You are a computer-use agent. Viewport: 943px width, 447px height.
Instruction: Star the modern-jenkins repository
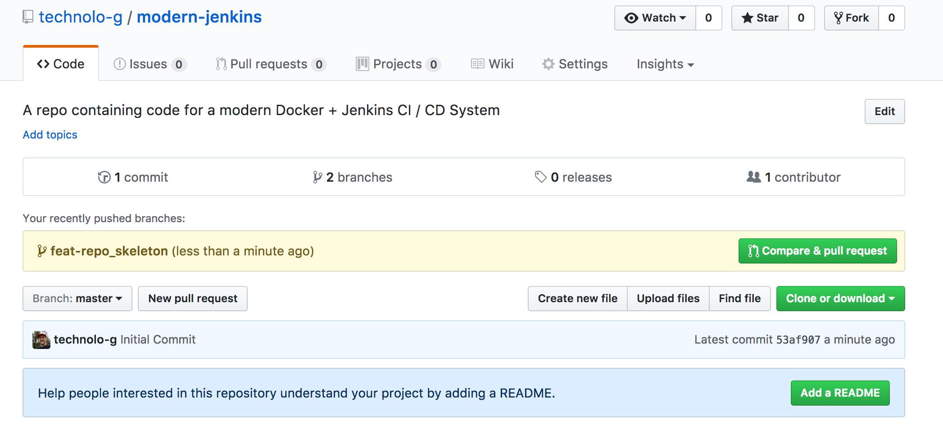(760, 18)
